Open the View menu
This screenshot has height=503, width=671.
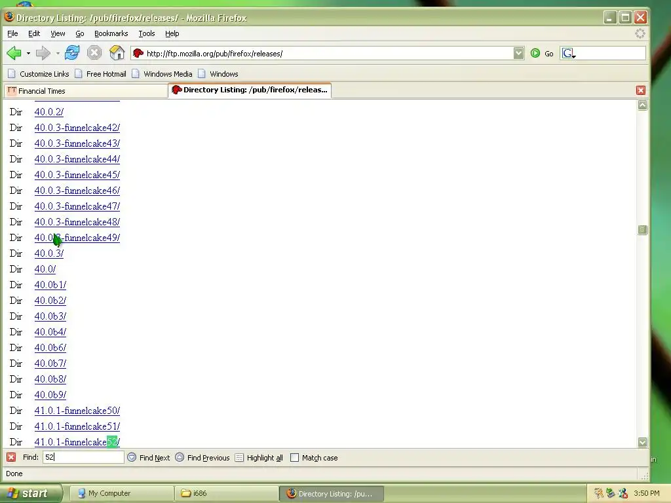[58, 33]
